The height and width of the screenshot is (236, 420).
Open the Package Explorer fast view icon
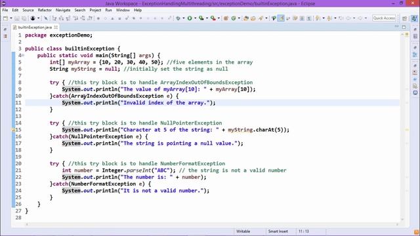pyautogui.click(x=5, y=36)
